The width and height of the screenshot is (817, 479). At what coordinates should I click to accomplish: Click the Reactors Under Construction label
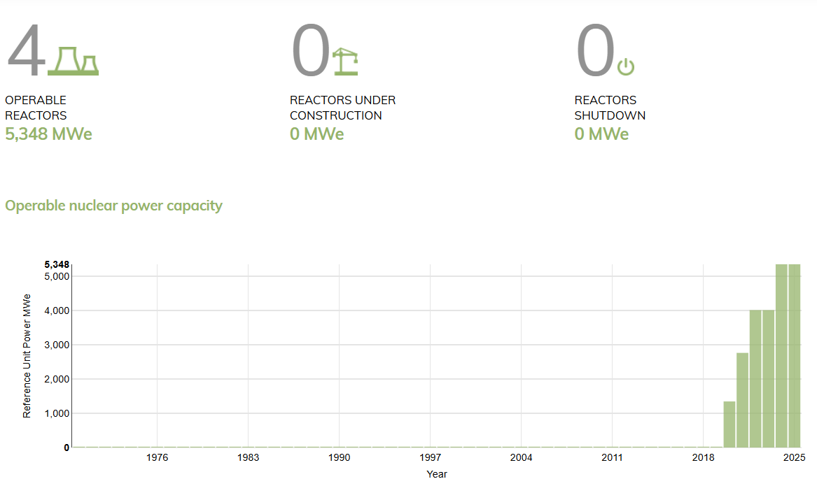point(342,108)
